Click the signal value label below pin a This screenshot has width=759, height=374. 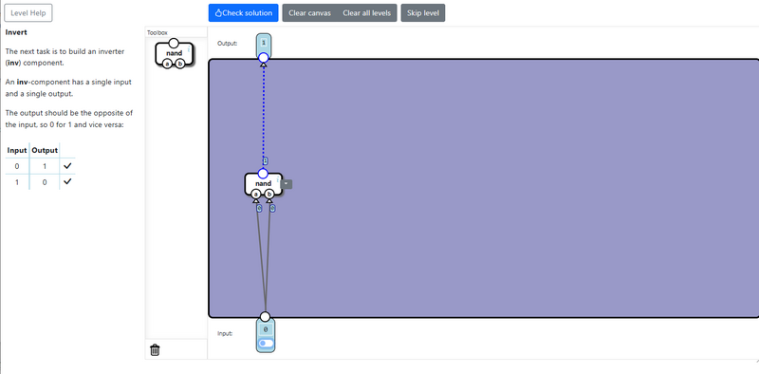(259, 208)
